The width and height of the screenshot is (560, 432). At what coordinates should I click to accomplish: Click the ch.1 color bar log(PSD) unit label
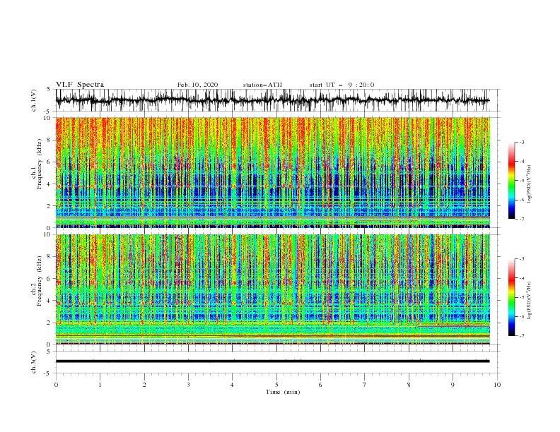(530, 184)
